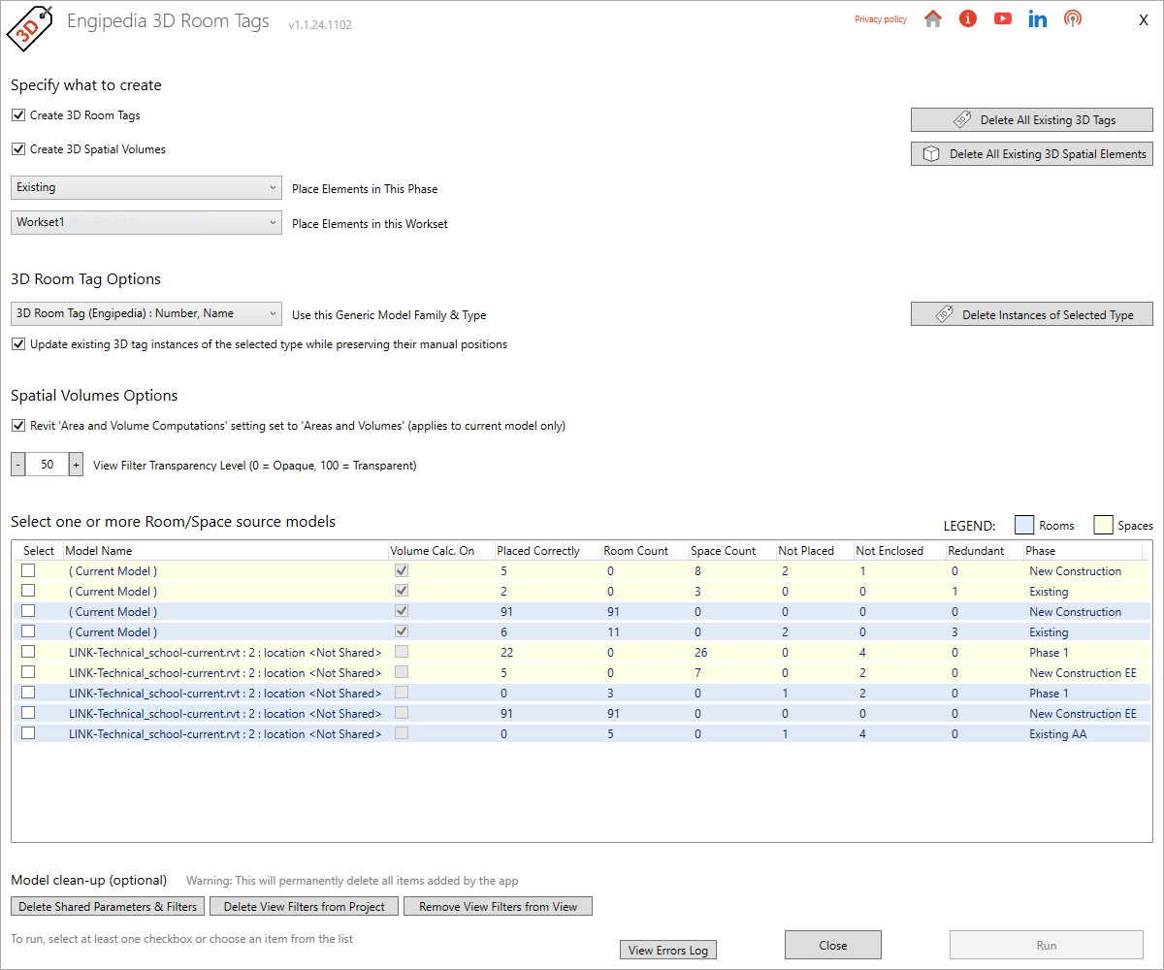Screen dimensions: 1164x970
Task: Open the Existing phase dropdown
Action: tap(146, 188)
